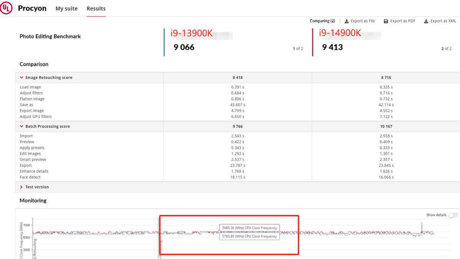Select the 7.122 s GPU filters value
The height and width of the screenshot is (259, 460).
coord(386,116)
